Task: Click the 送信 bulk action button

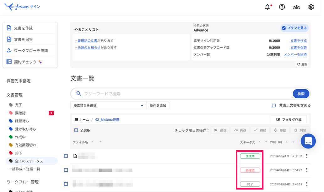Action: click(x=220, y=130)
